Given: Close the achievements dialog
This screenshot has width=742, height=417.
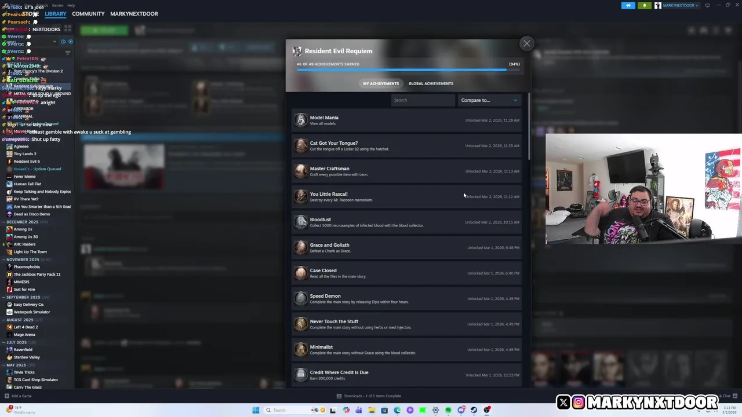Looking at the screenshot, I should pyautogui.click(x=526, y=43).
